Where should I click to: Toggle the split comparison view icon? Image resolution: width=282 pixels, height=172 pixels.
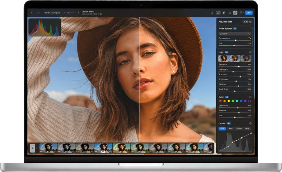tap(38, 13)
